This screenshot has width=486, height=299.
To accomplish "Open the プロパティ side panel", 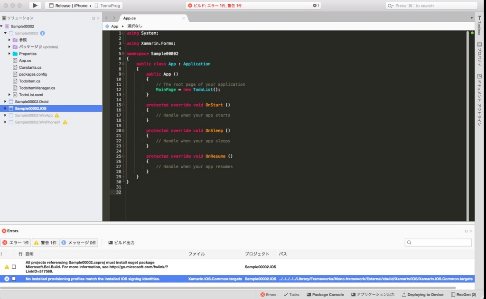I will pyautogui.click(x=479, y=54).
